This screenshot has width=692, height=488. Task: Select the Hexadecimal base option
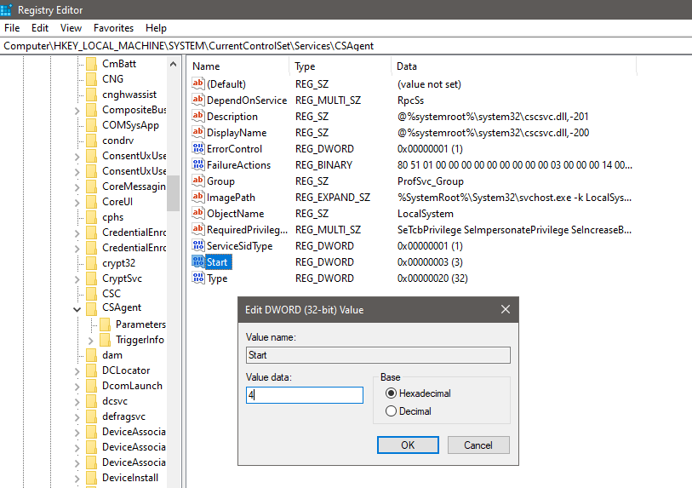point(392,393)
